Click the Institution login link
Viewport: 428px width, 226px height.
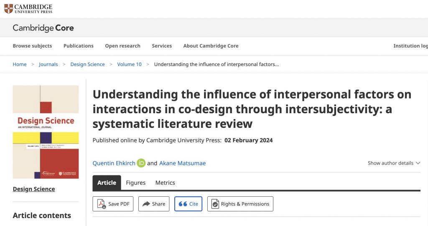point(410,46)
